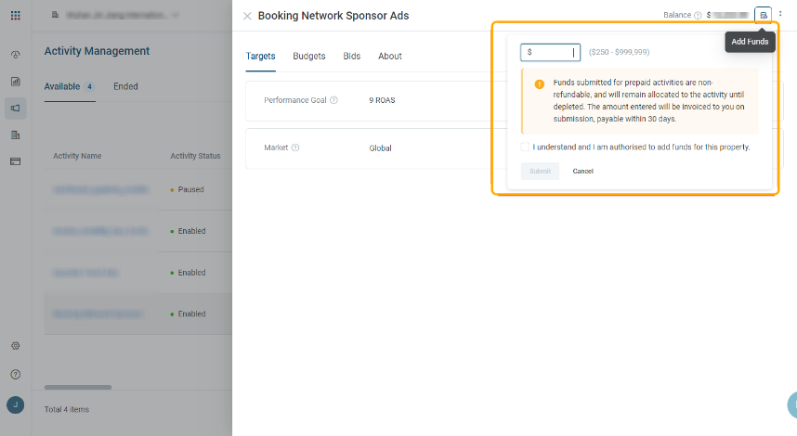Viewport: 797px width, 436px height.
Task: Open the settings gear in sidebar
Action: (x=15, y=346)
